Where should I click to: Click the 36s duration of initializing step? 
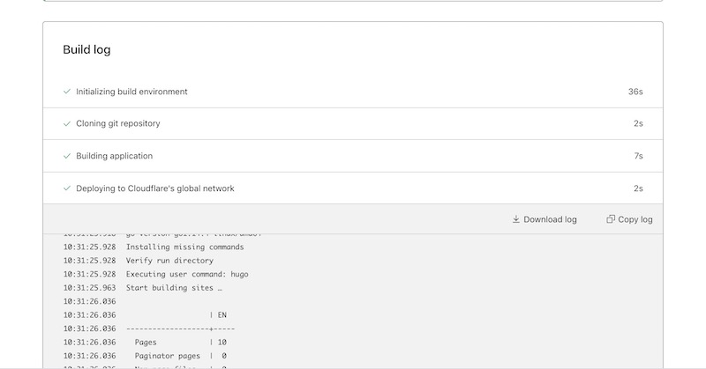(x=635, y=92)
